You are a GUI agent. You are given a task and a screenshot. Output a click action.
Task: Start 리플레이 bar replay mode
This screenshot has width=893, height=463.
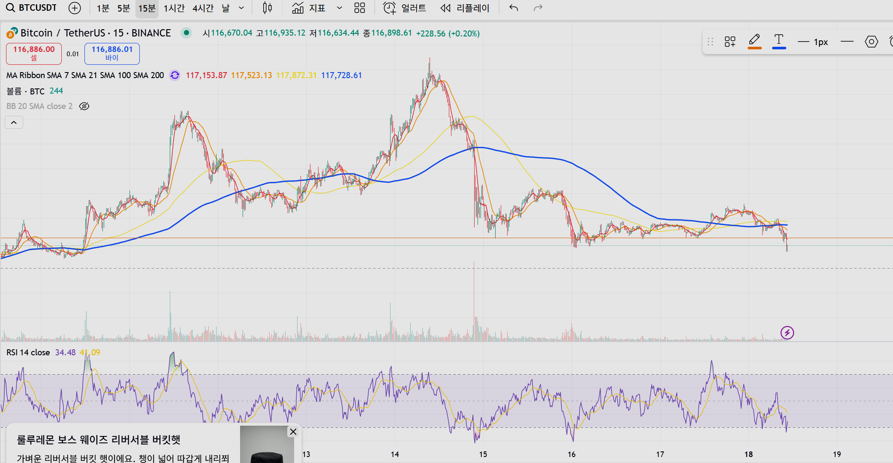click(x=465, y=8)
